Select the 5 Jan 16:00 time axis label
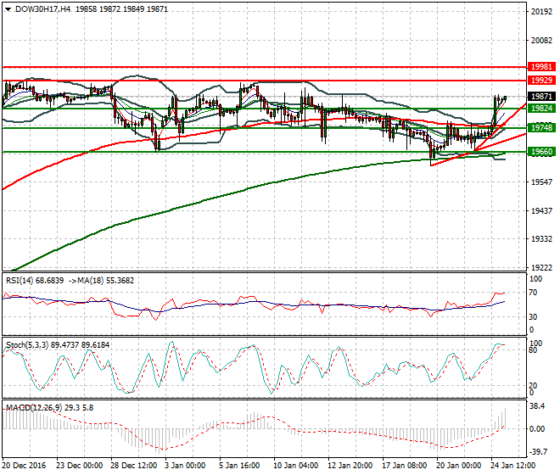The width and height of the screenshot is (560, 475). (x=239, y=466)
